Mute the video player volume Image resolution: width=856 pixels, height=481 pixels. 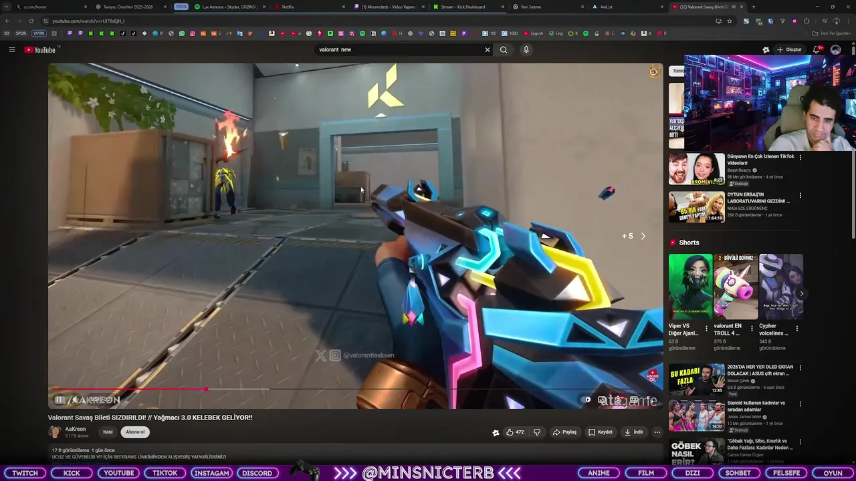point(76,399)
